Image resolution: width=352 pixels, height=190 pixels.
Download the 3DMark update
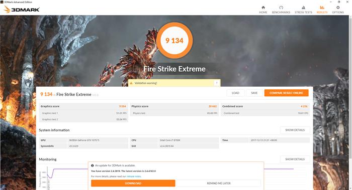(x=133, y=183)
